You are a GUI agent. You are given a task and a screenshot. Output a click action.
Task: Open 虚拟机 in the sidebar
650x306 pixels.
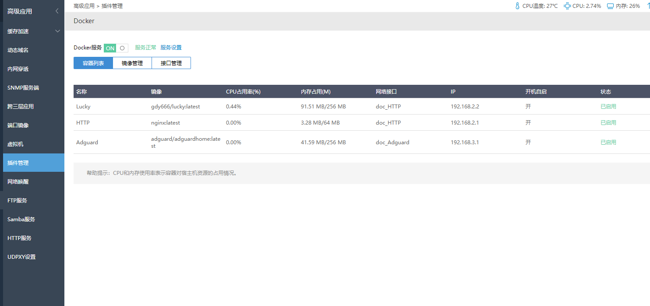34,144
